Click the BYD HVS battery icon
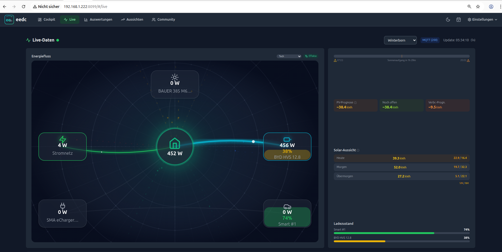502x252 pixels. tap(287, 139)
